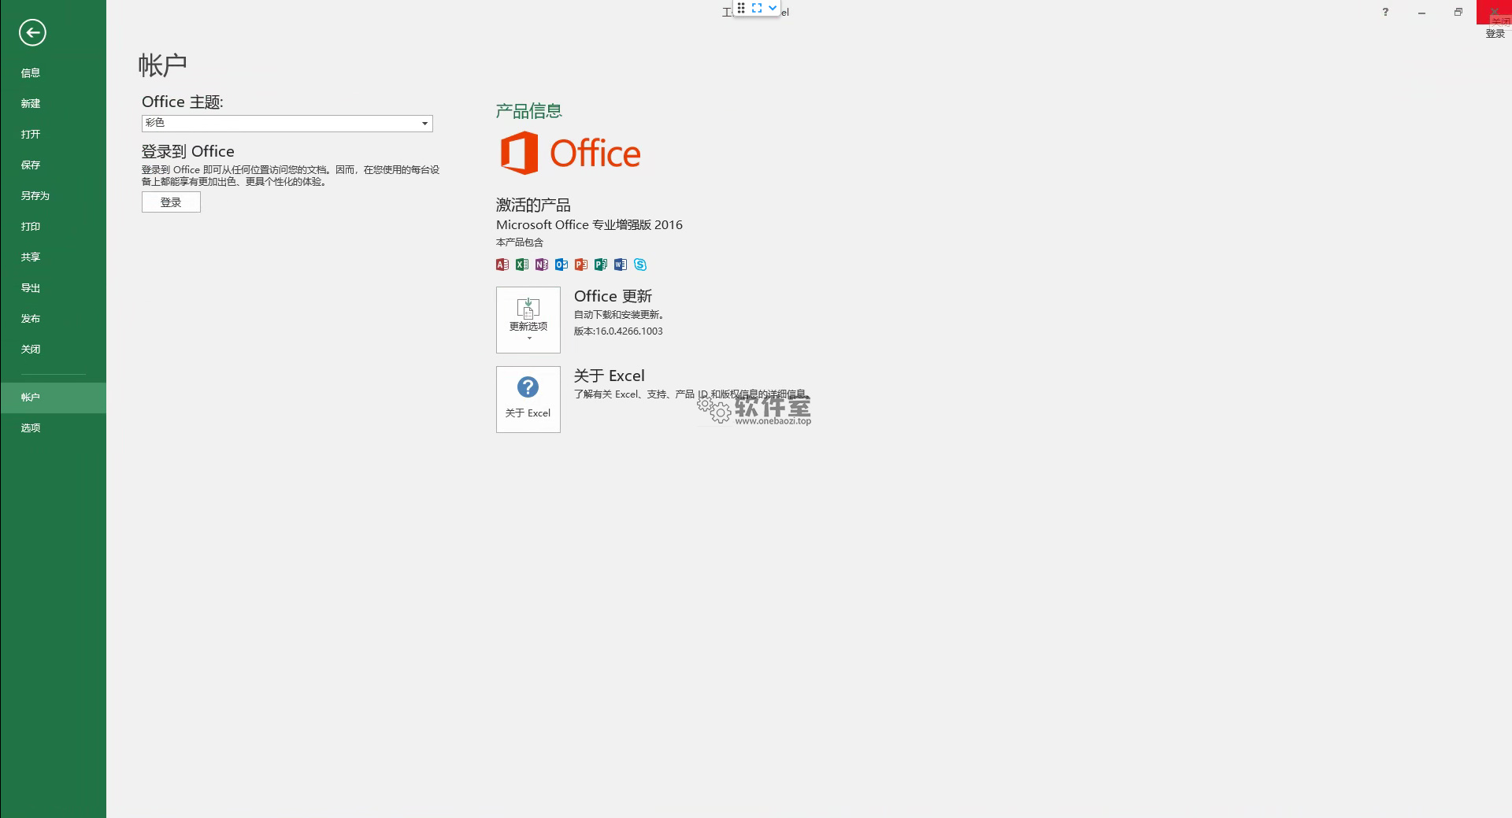This screenshot has height=818, width=1512.
Task: Click the OneNote app icon
Action: pyautogui.click(x=542, y=265)
